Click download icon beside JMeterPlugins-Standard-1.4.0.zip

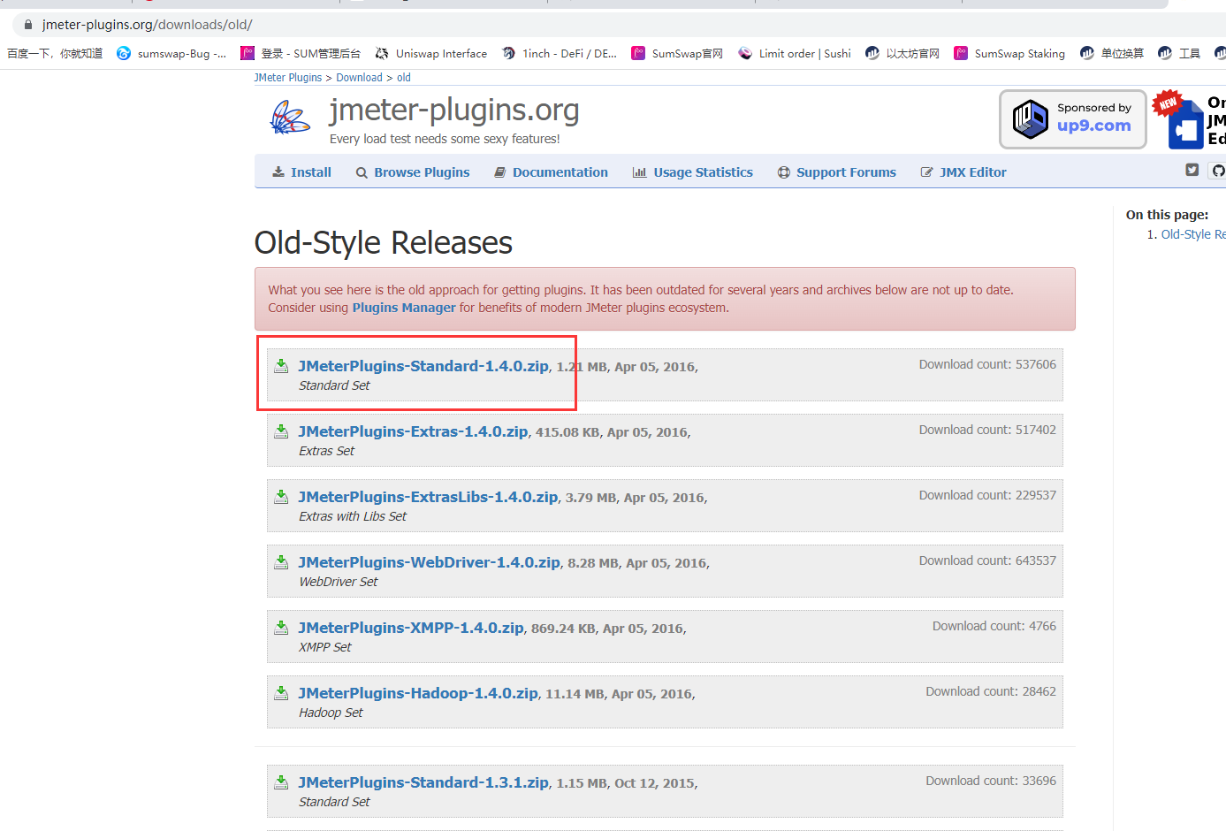coord(281,366)
